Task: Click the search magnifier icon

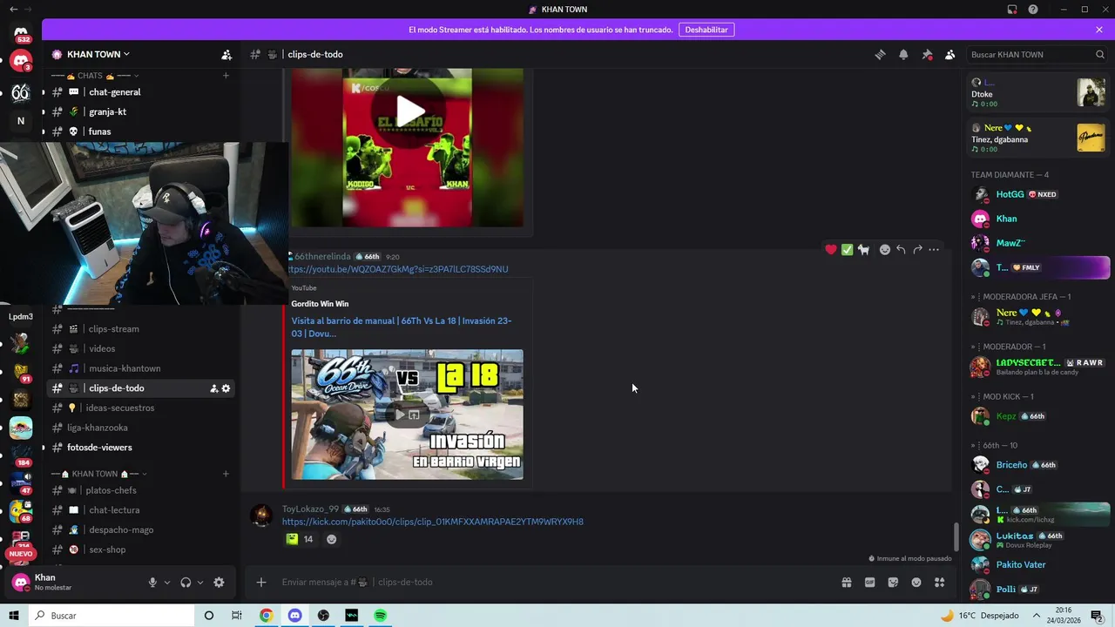Action: pyautogui.click(x=1099, y=54)
